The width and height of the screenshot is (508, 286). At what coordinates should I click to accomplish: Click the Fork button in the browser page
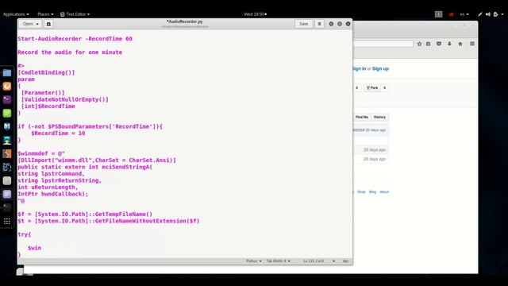[372, 88]
